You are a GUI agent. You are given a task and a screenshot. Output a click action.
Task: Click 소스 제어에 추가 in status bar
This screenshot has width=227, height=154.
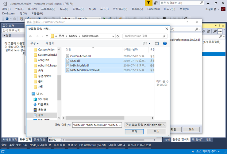pos(206,152)
